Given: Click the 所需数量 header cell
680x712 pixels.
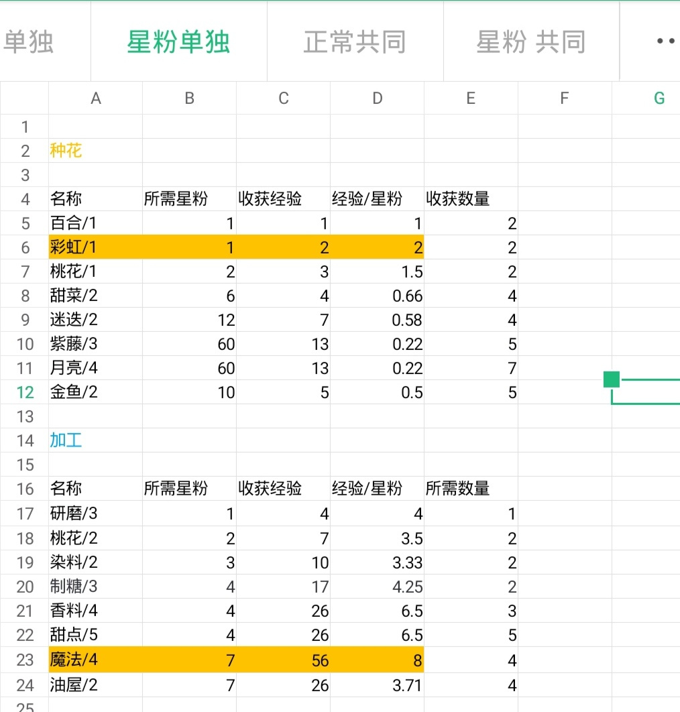Looking at the screenshot, I should (471, 489).
